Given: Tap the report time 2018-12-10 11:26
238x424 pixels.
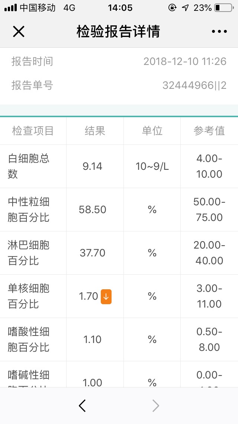Looking at the screenshot, I should click(185, 61).
